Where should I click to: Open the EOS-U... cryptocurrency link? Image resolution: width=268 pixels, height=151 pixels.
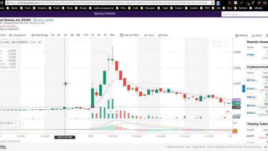pyautogui.click(x=252, y=113)
